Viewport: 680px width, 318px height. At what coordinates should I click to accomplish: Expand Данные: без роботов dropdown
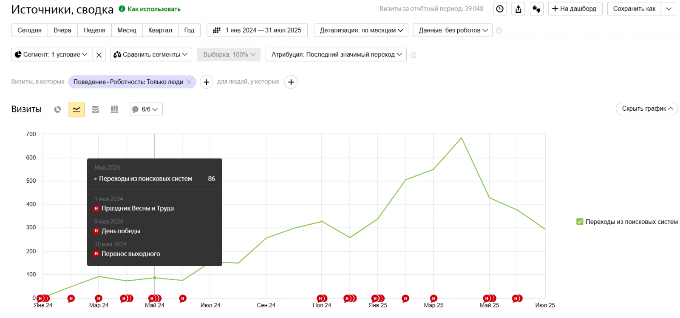[x=453, y=30]
